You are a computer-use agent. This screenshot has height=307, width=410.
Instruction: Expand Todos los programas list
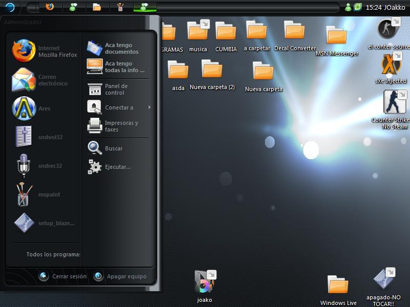53,254
